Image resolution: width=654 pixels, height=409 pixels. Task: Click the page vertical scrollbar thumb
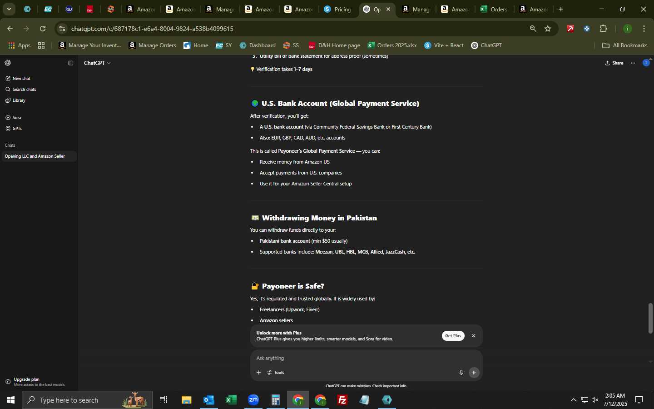650,318
